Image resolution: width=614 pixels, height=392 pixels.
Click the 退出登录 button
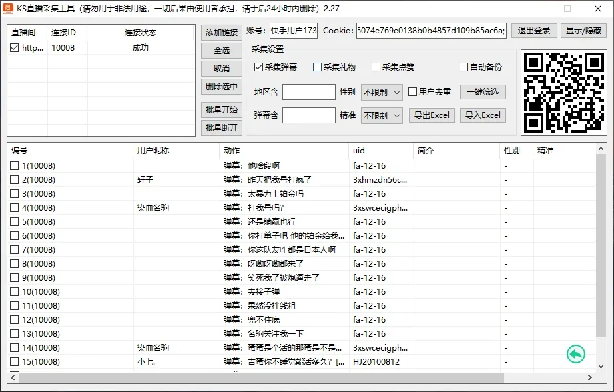pyautogui.click(x=534, y=31)
